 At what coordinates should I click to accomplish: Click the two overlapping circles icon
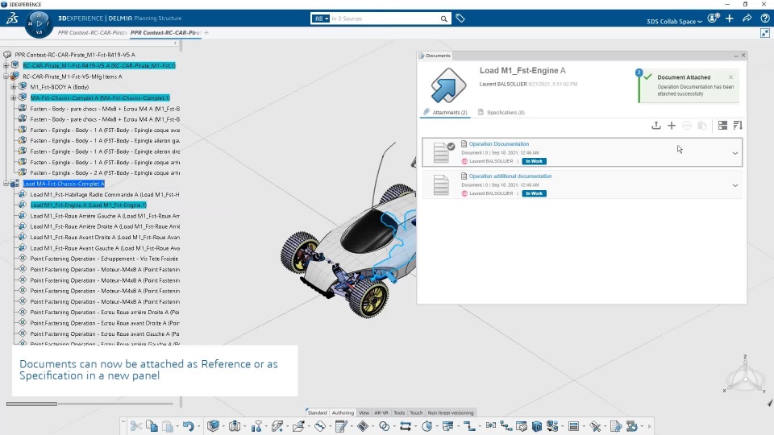(384, 426)
